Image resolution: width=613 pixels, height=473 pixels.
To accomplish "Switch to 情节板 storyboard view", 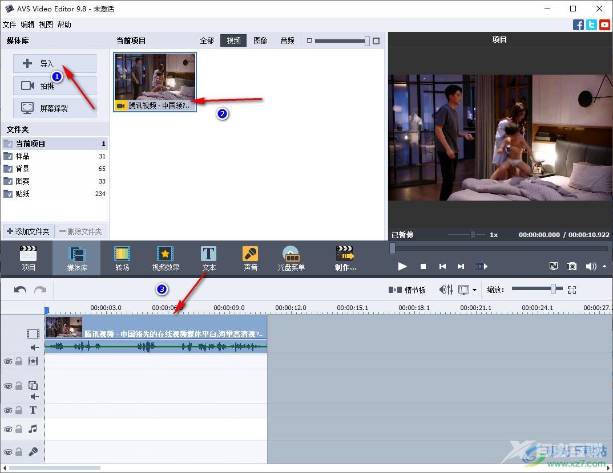I will pos(406,290).
